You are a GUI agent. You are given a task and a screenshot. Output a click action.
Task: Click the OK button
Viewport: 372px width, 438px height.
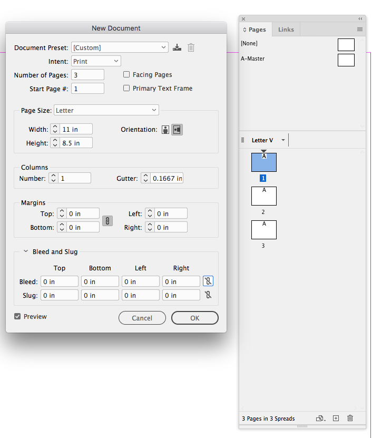click(x=194, y=318)
